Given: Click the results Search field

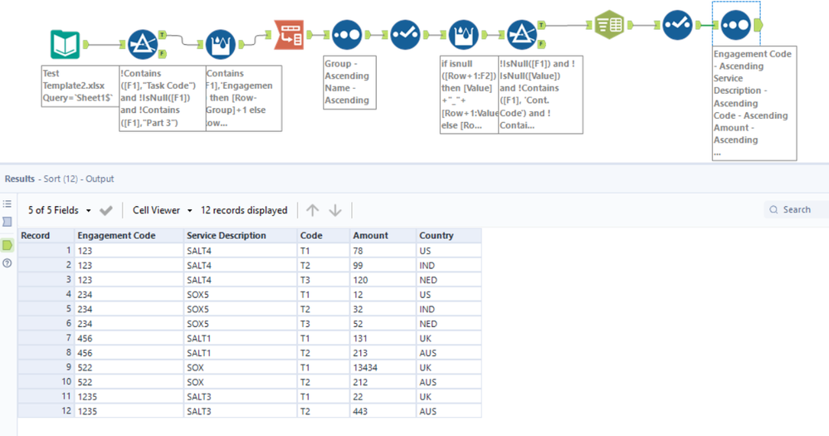Looking at the screenshot, I should click(796, 209).
